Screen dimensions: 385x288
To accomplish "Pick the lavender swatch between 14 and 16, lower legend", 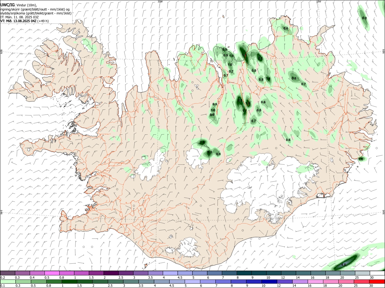I will pyautogui.click(x=300, y=281).
